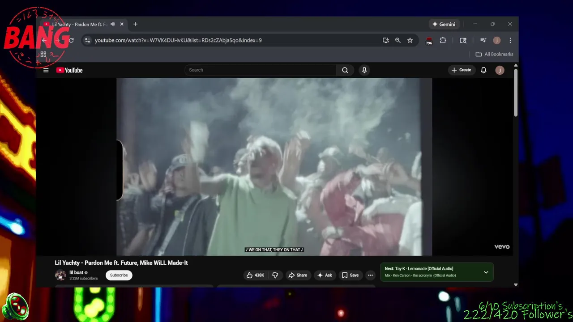
Task: Go back in Chrome history
Action: [x=44, y=40]
